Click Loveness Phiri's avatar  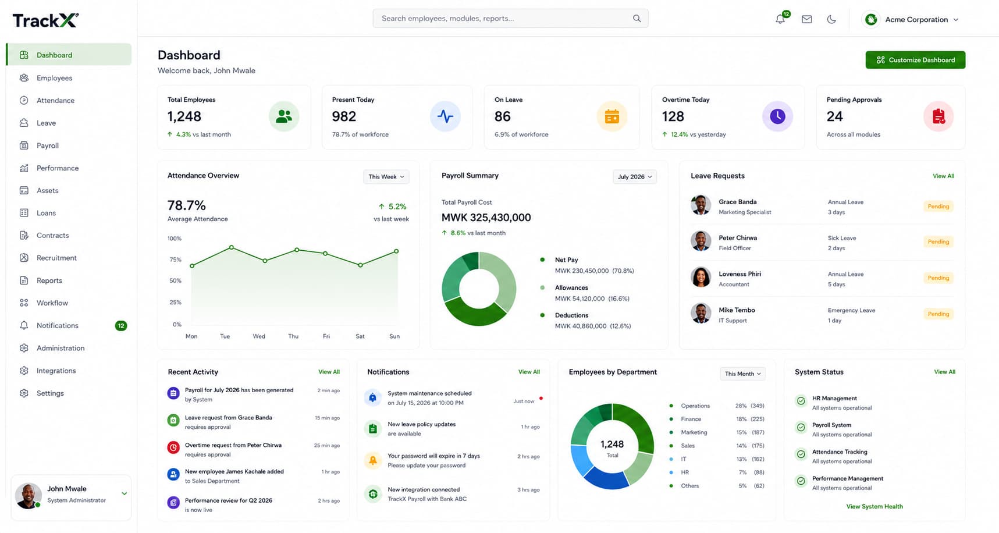(x=701, y=278)
